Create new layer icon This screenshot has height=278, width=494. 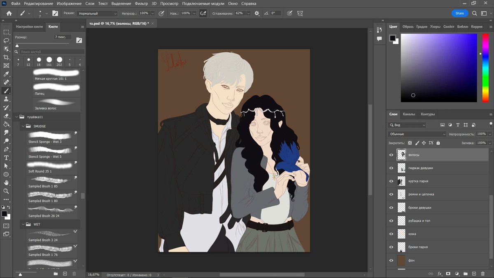(474, 273)
